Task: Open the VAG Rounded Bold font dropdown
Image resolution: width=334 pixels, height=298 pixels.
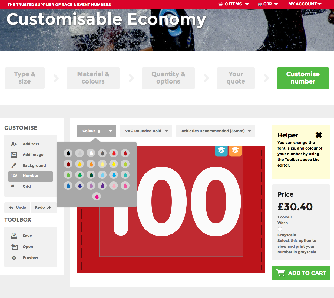Action: (x=146, y=131)
